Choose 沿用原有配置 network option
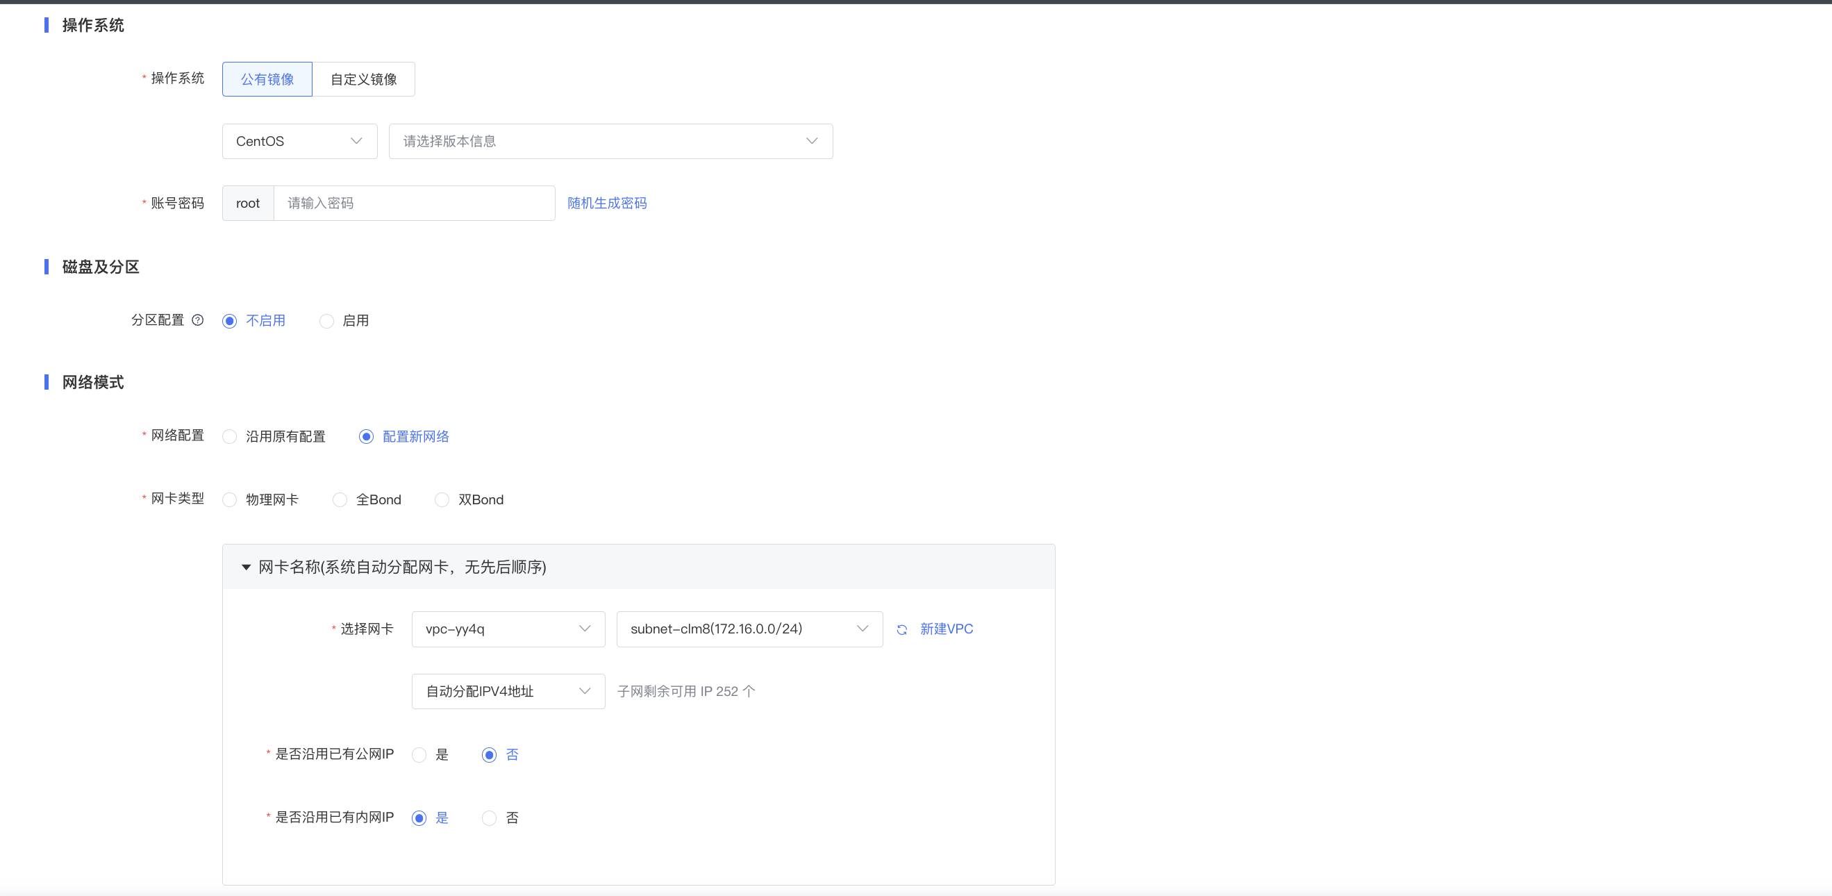This screenshot has width=1832, height=896. (x=230, y=437)
